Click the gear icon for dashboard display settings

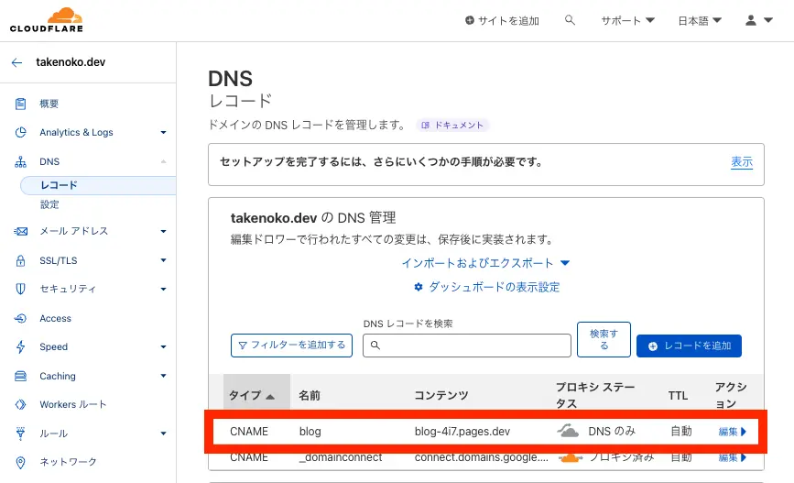point(419,287)
